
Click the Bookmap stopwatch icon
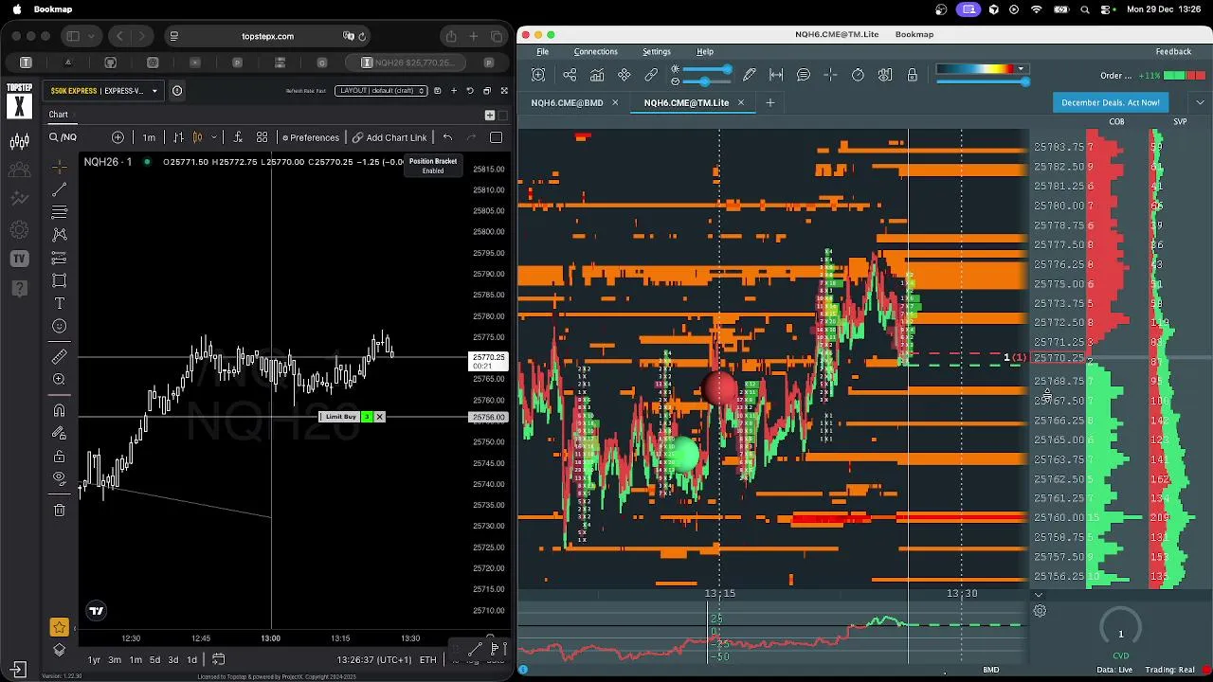tap(858, 75)
